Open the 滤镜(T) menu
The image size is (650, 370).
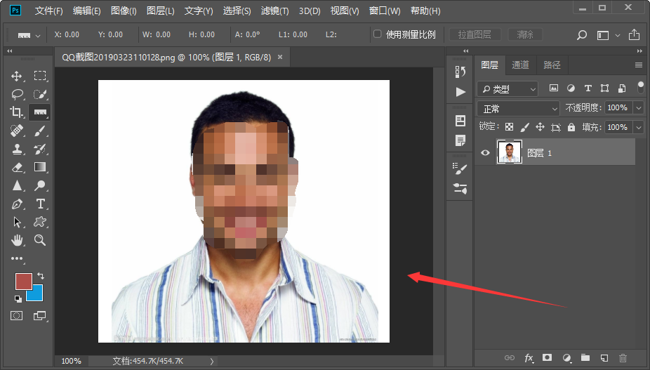tap(275, 11)
